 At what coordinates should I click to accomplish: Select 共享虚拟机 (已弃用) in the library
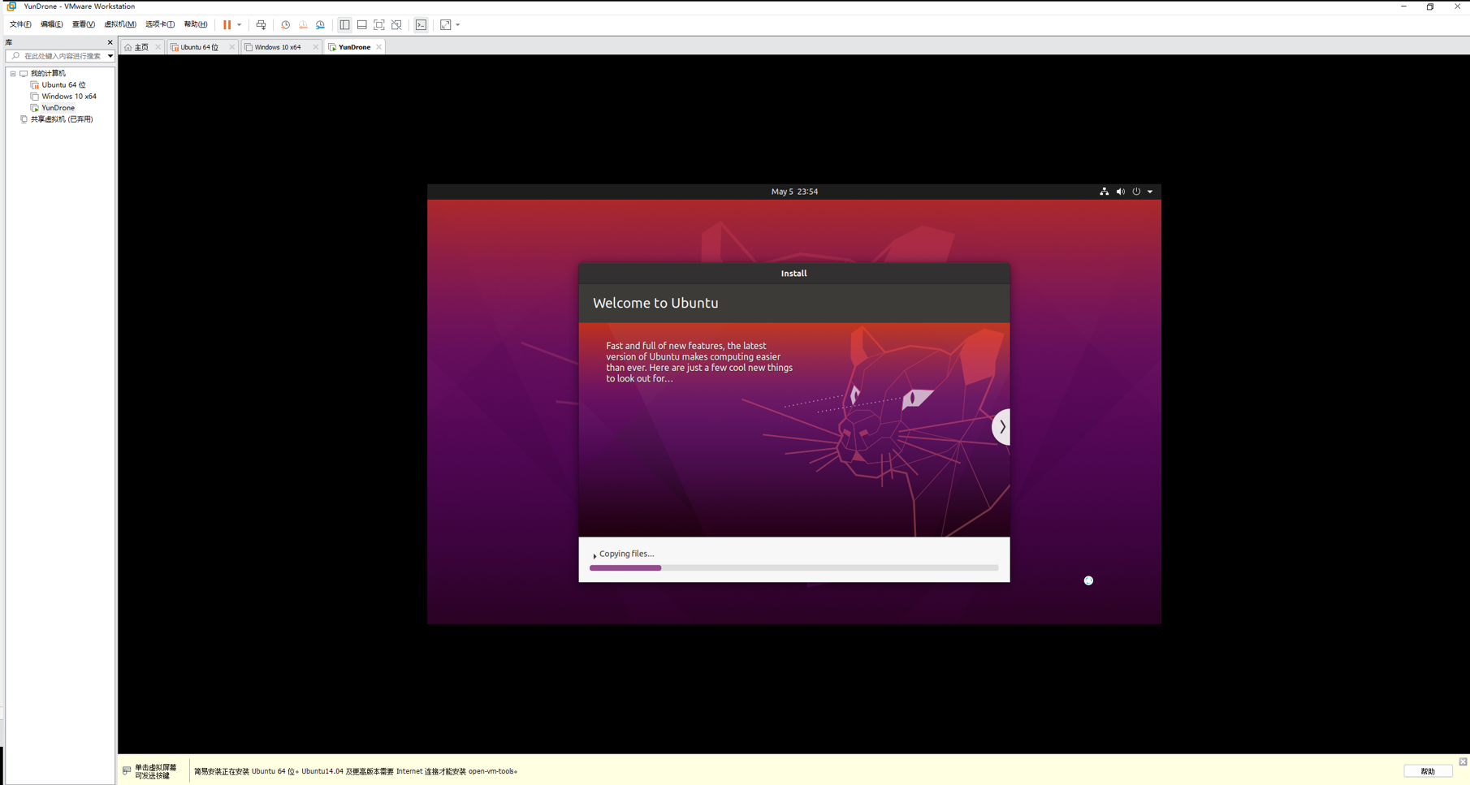(62, 119)
